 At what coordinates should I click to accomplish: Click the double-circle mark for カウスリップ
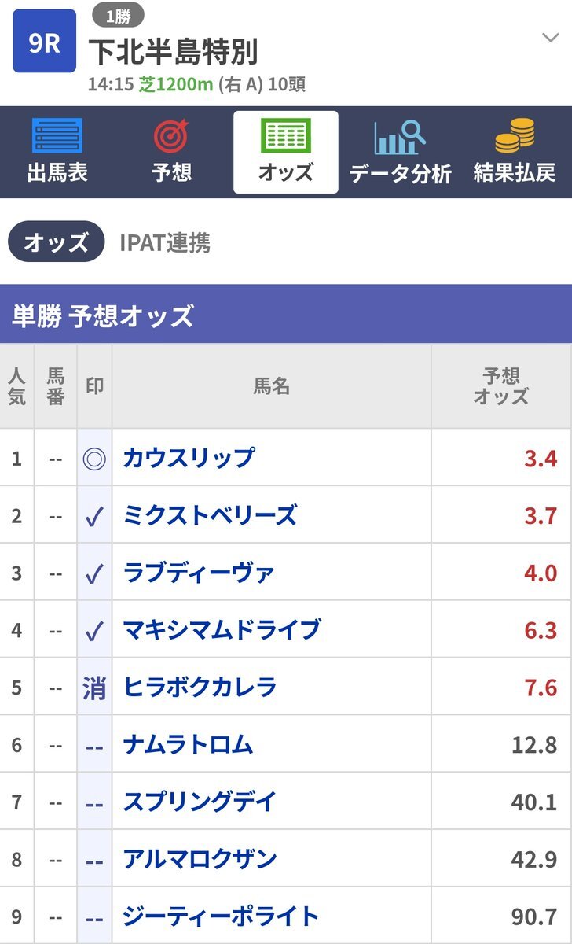pos(94,458)
